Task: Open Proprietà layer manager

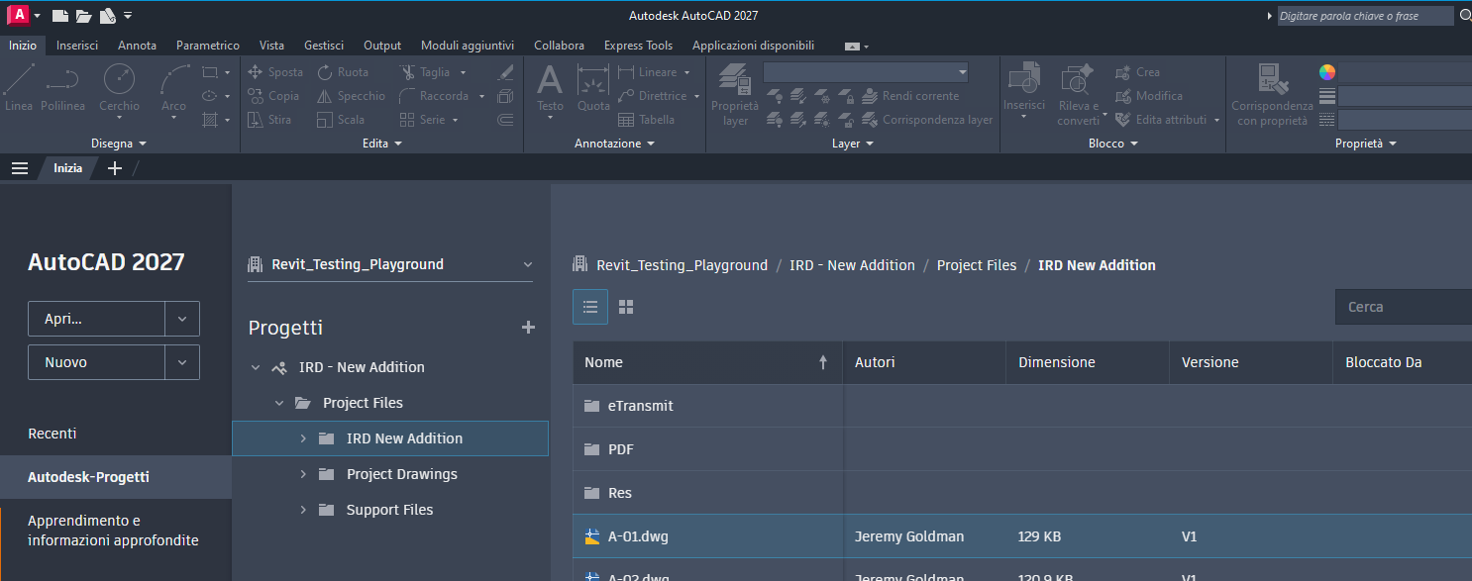Action: pyautogui.click(x=735, y=94)
